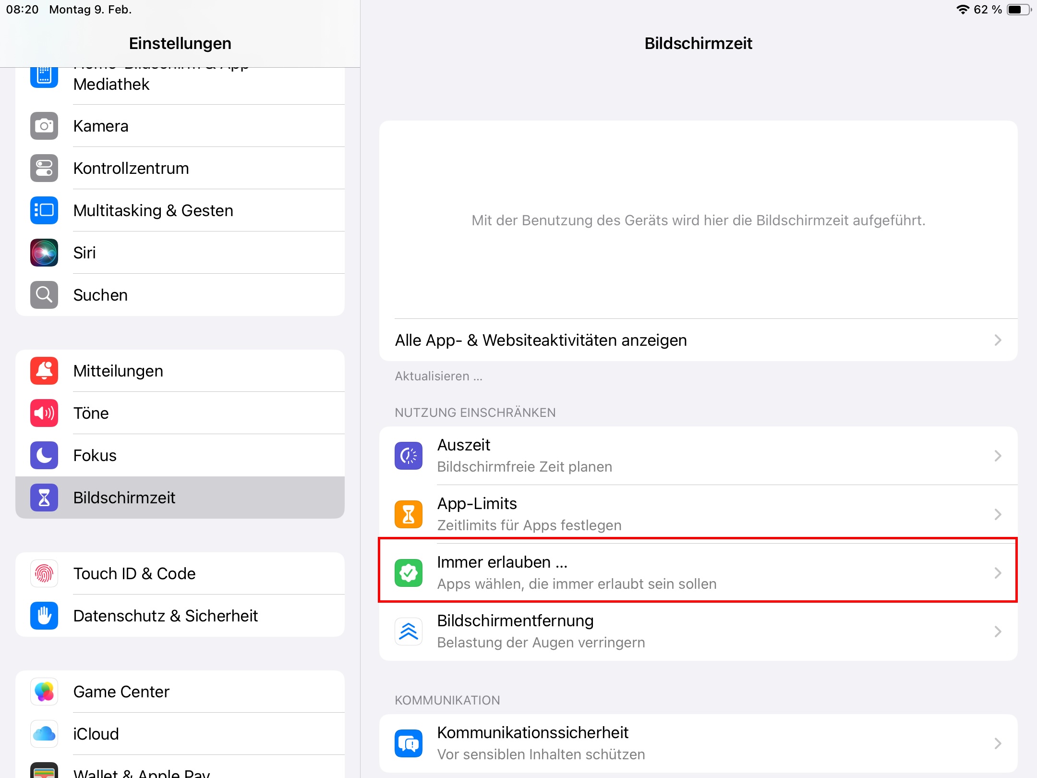This screenshot has height=778, width=1037.
Task: Tap the battery status indicator
Action: pyautogui.click(x=1019, y=10)
